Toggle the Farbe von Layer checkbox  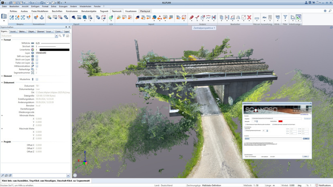tap(37, 63)
